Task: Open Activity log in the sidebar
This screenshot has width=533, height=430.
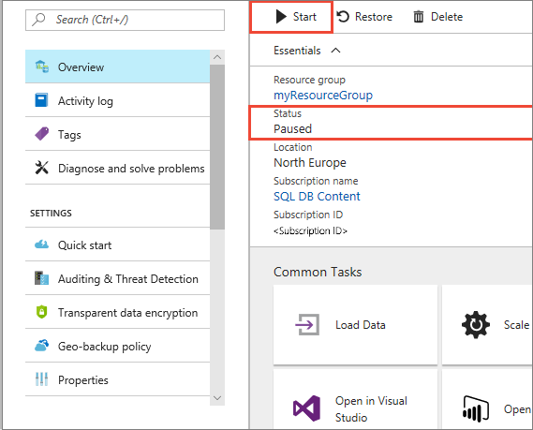Action: click(118, 100)
